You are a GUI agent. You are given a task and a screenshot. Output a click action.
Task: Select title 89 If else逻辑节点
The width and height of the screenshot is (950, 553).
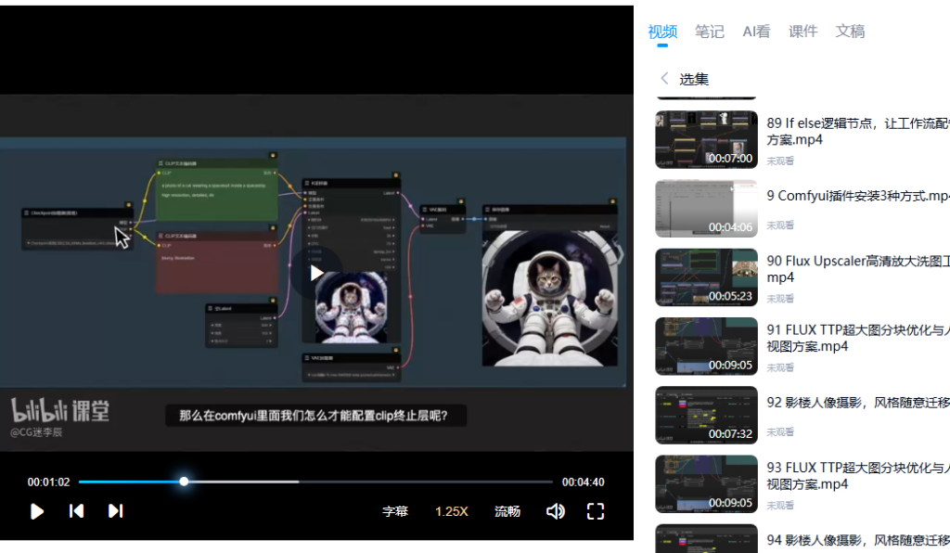pos(858,132)
